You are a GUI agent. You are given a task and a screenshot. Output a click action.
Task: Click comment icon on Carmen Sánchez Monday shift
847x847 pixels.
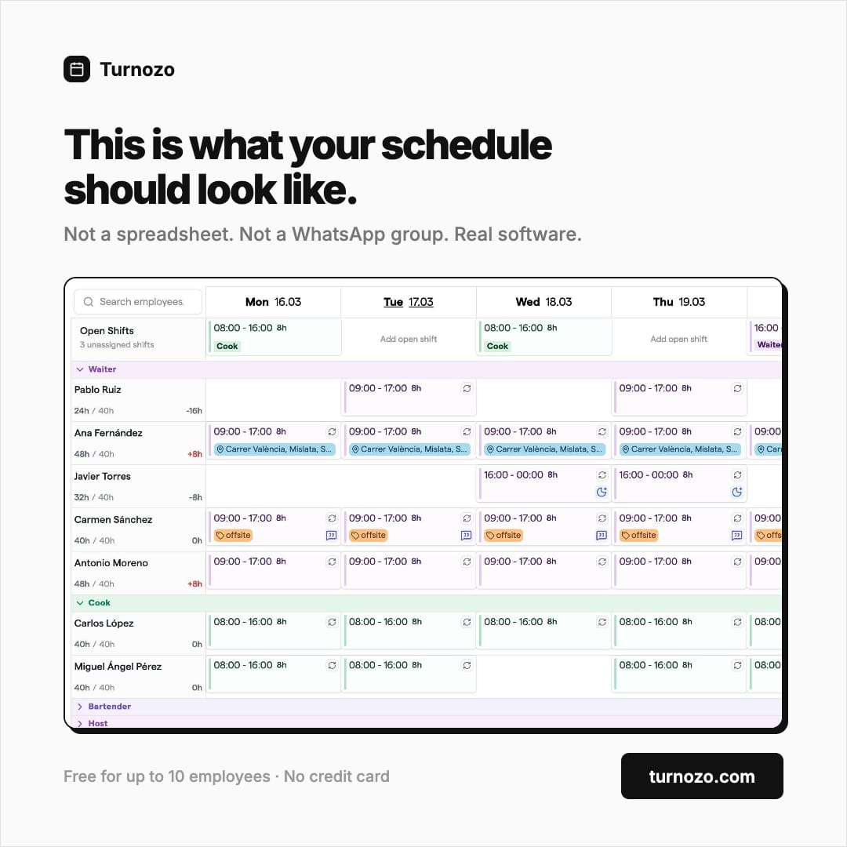pyautogui.click(x=331, y=536)
